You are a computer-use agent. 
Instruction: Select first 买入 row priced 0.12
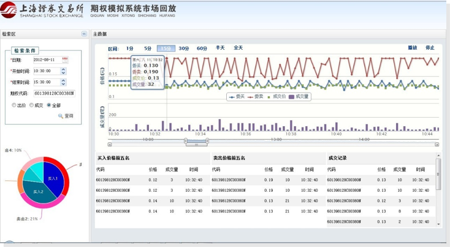click(x=153, y=180)
